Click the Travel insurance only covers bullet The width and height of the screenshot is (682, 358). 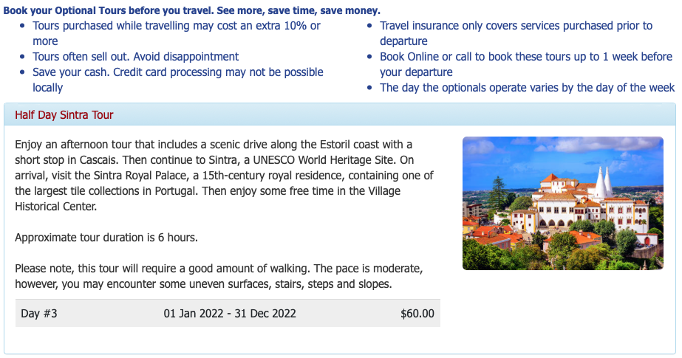click(516, 33)
